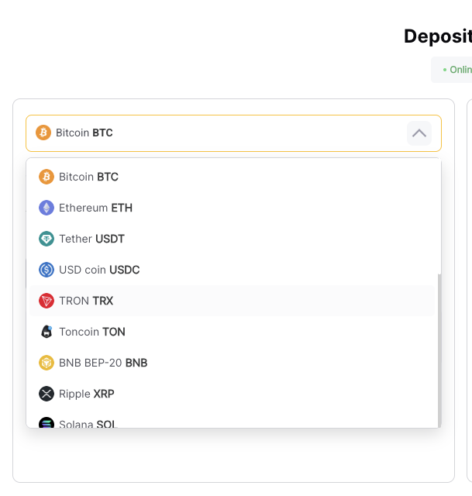The image size is (472, 496).
Task: Click the blue USDC icon
Action: 47,270
